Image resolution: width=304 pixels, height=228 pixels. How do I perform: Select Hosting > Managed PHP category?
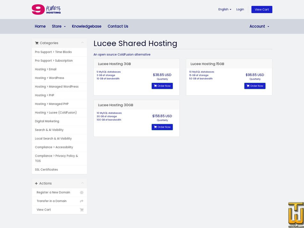pos(59,104)
